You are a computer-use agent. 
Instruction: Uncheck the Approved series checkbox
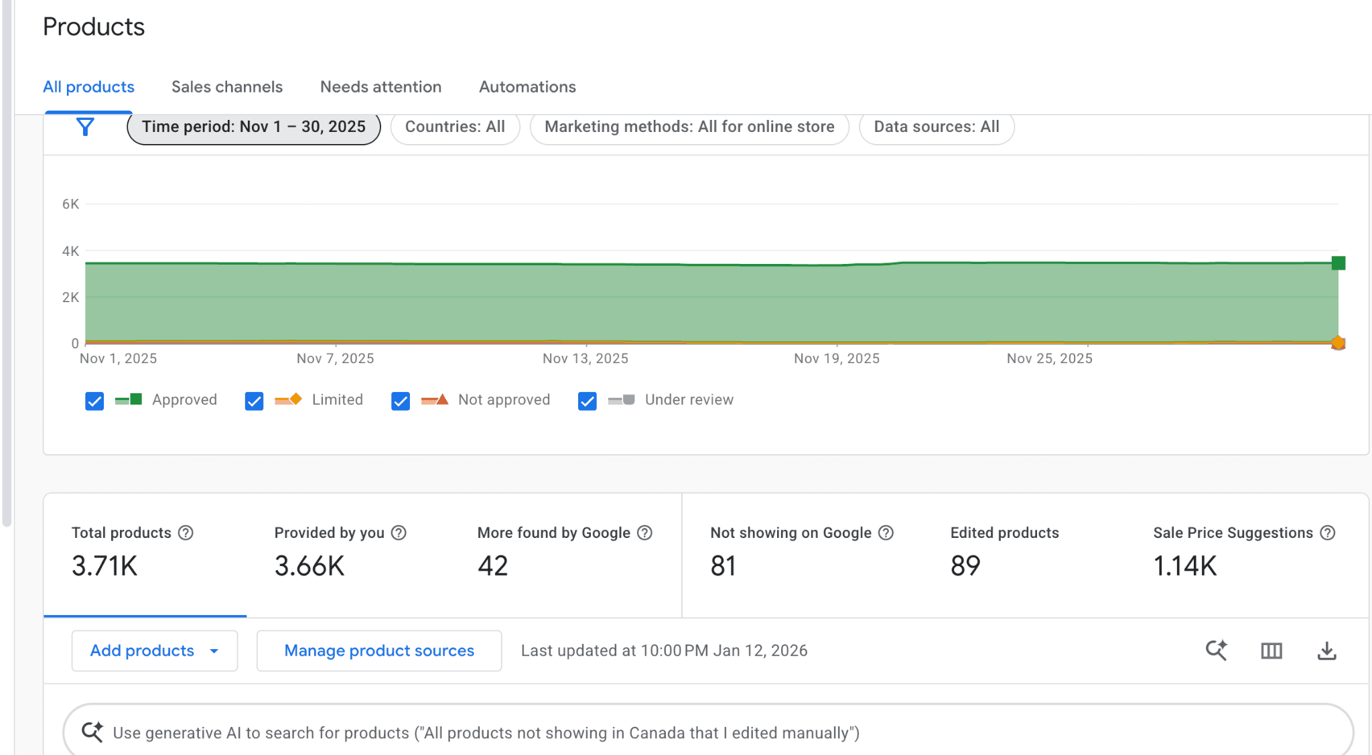[x=94, y=401]
